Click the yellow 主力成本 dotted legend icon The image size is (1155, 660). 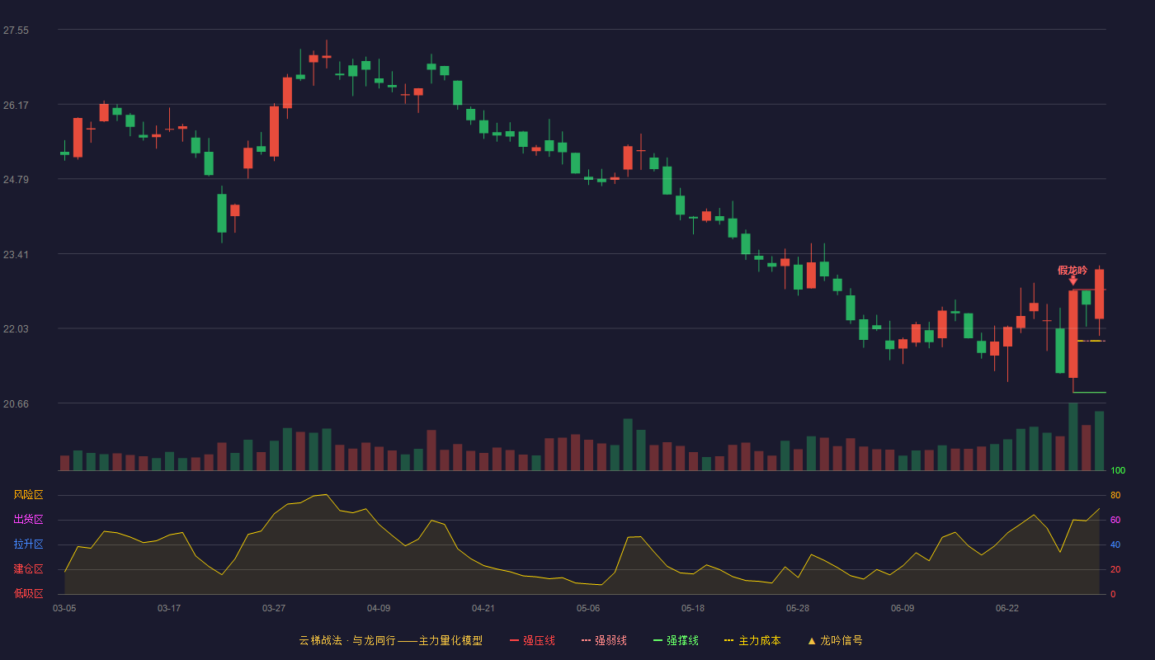coord(728,640)
